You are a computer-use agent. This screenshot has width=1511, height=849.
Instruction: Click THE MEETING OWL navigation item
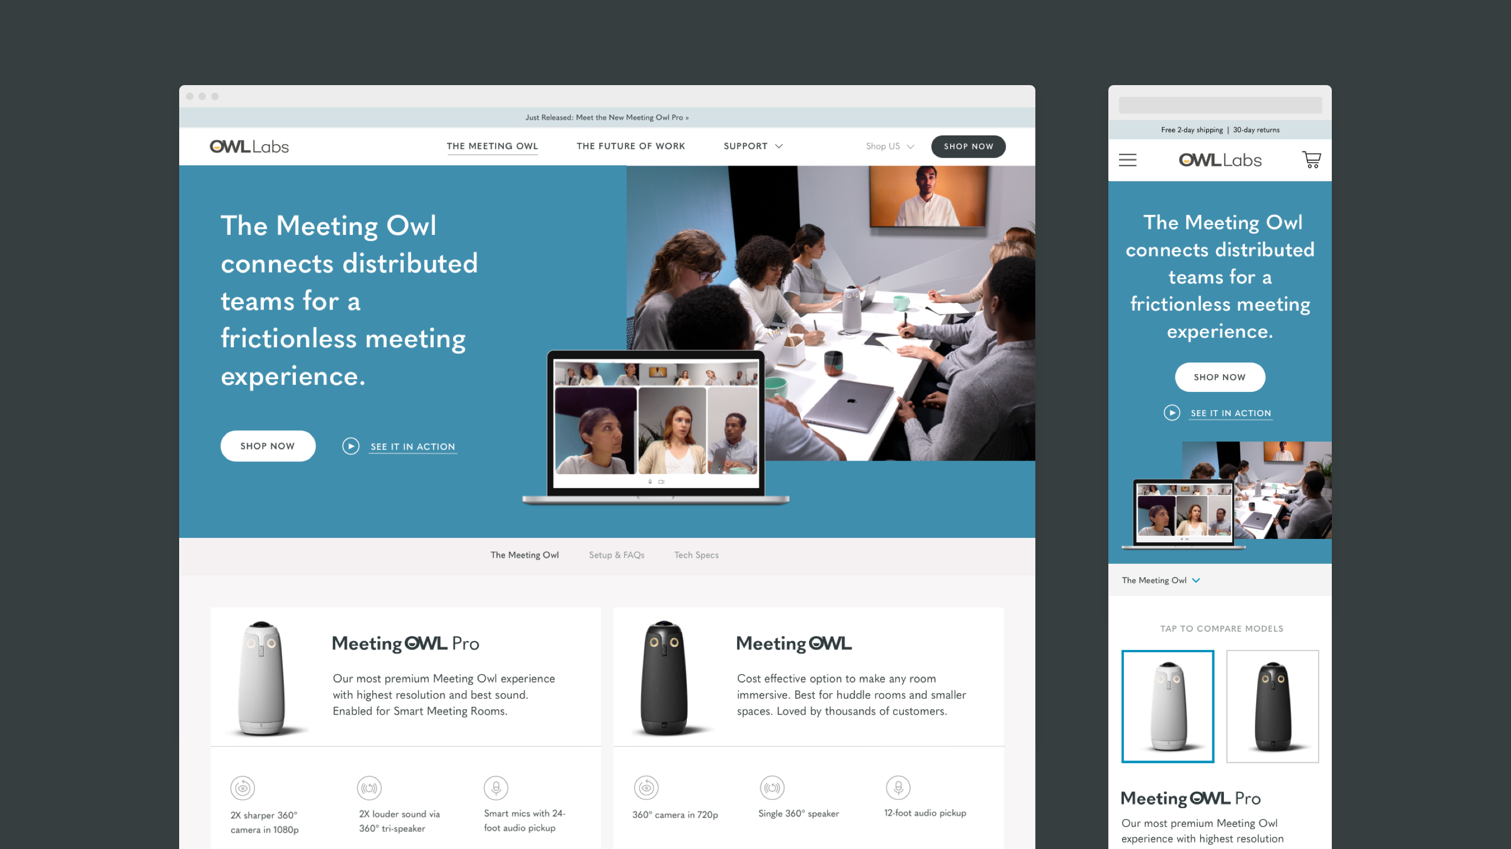click(492, 146)
